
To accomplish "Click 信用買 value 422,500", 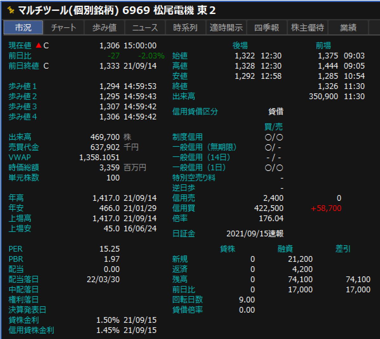I will click(269, 208).
